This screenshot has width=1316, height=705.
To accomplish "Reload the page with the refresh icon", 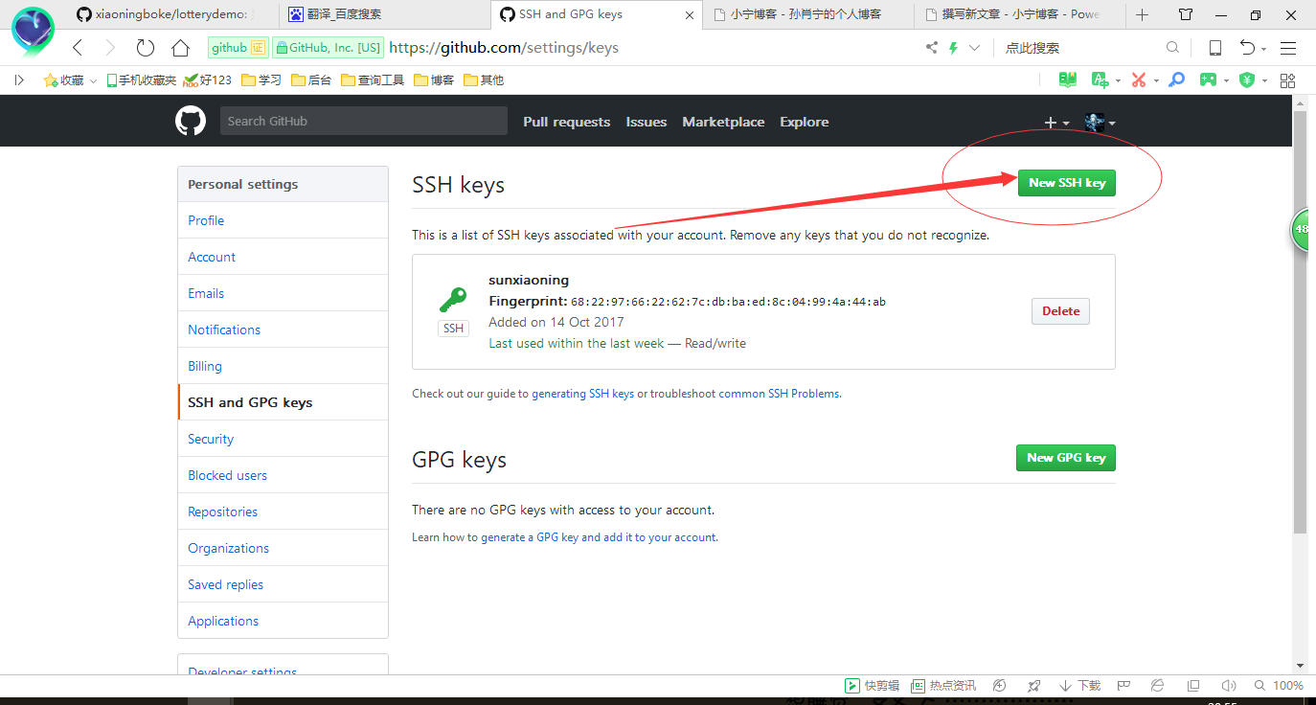I will 145,48.
